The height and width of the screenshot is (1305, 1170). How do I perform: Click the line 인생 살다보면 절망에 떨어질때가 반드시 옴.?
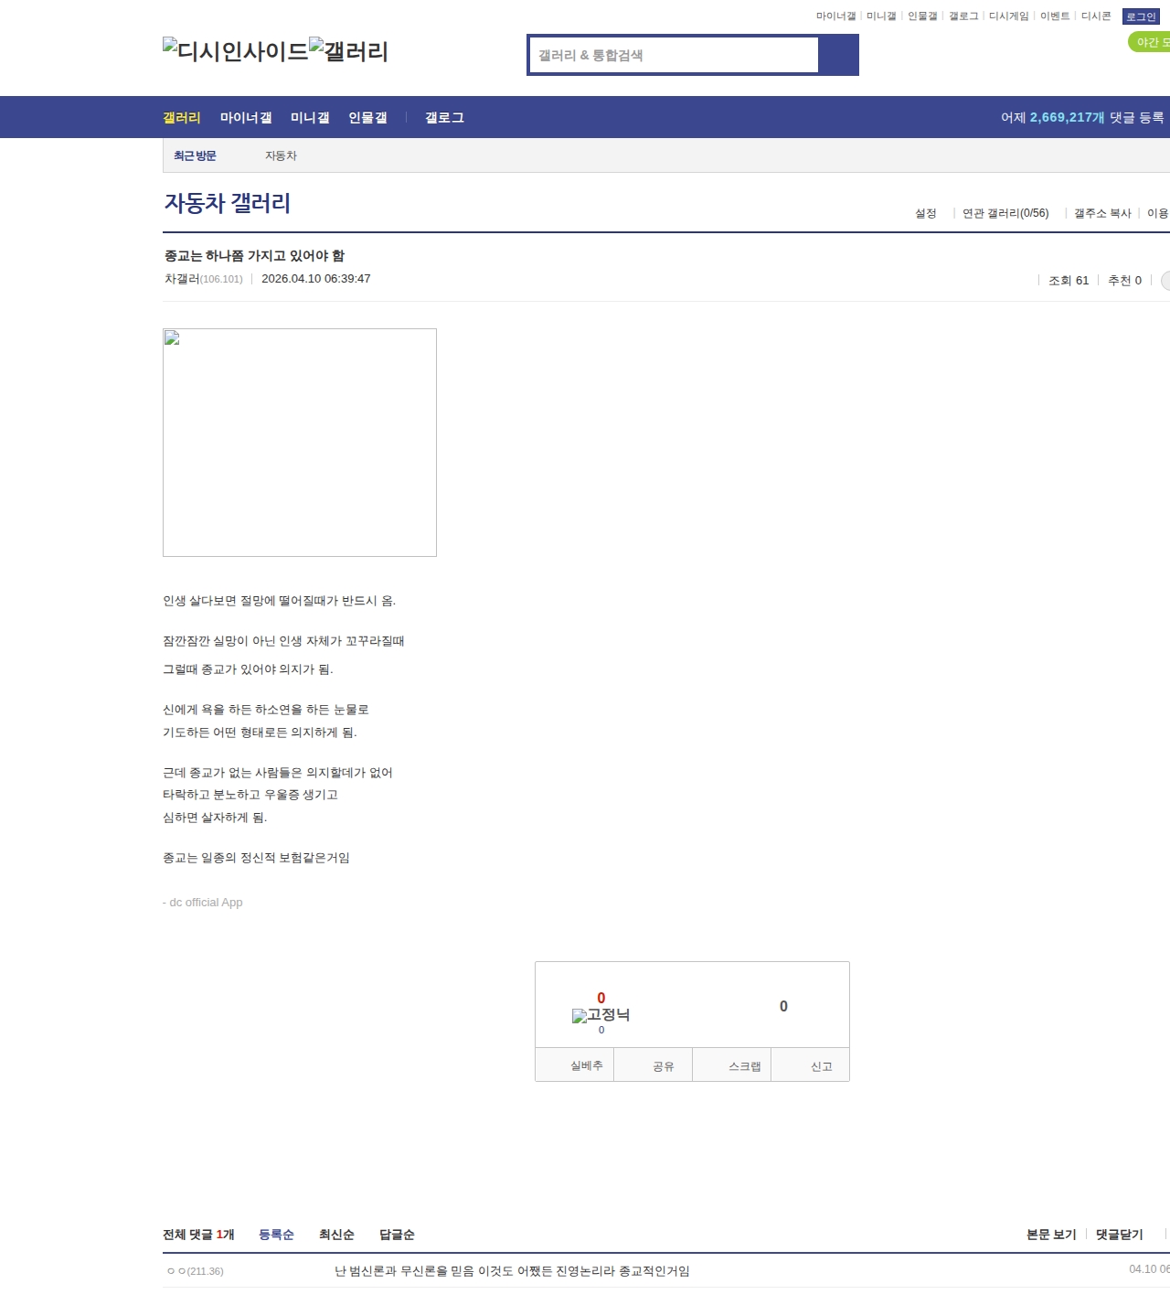point(279,601)
